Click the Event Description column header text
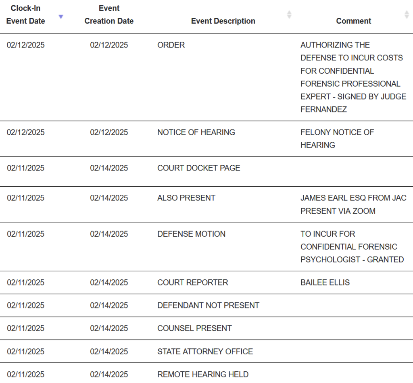 point(223,21)
